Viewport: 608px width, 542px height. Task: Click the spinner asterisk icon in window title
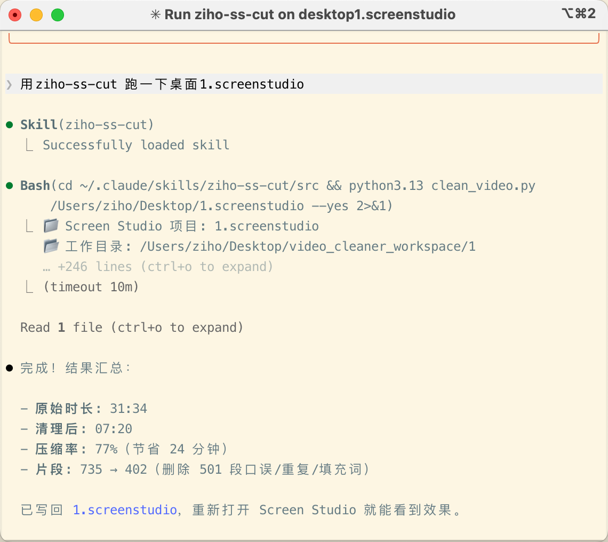tap(156, 15)
